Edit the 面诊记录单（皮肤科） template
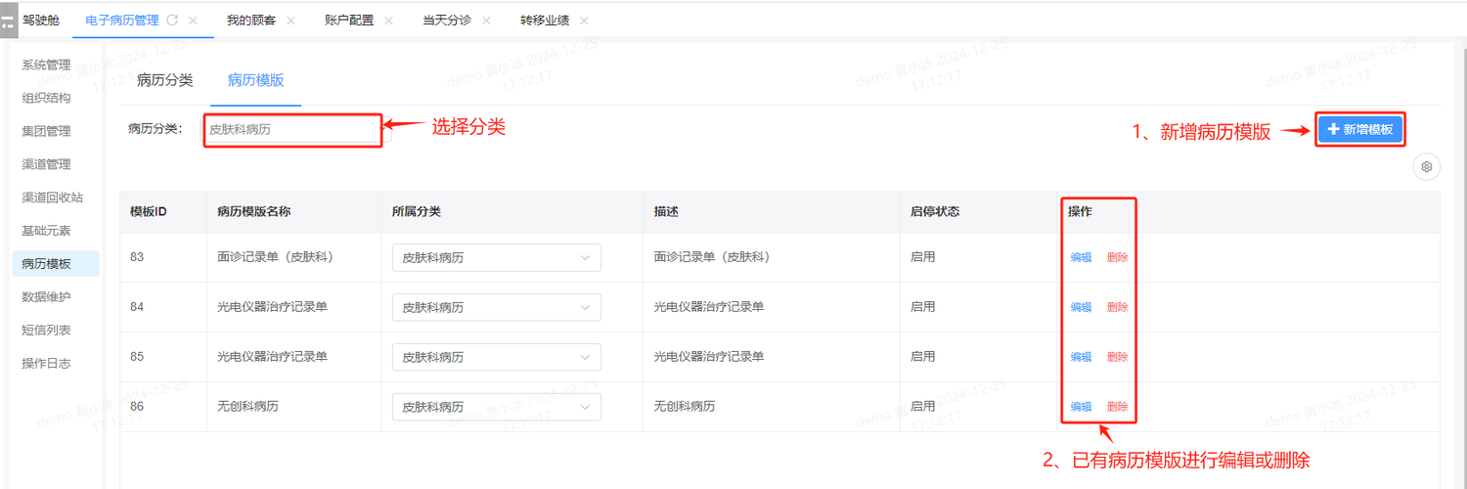 [x=1081, y=257]
